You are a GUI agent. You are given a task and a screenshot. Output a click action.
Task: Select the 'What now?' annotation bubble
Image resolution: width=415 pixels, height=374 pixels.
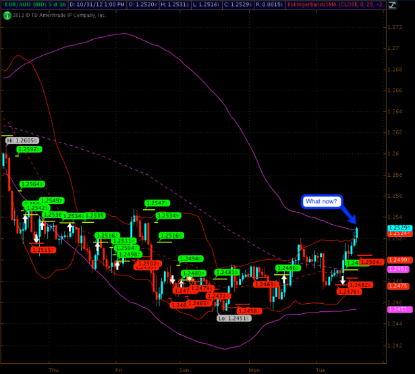322,201
